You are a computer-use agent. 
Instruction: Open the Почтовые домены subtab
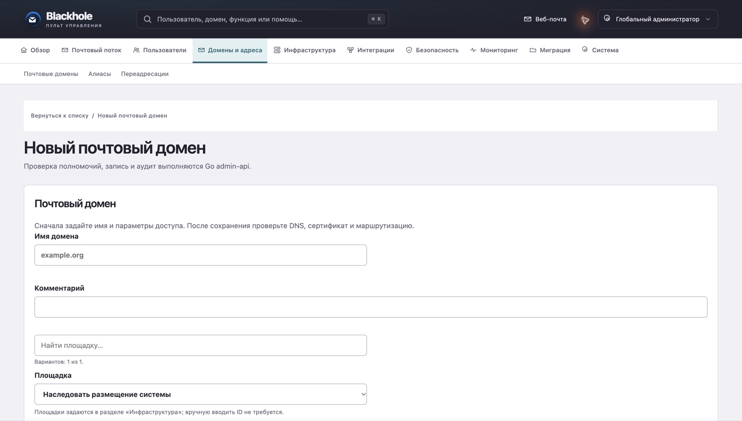click(51, 74)
